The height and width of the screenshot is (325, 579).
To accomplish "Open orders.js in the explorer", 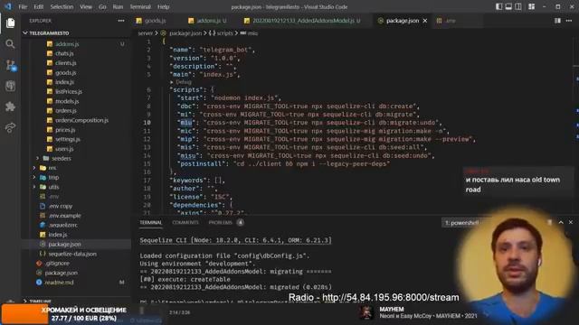I will (x=66, y=110).
